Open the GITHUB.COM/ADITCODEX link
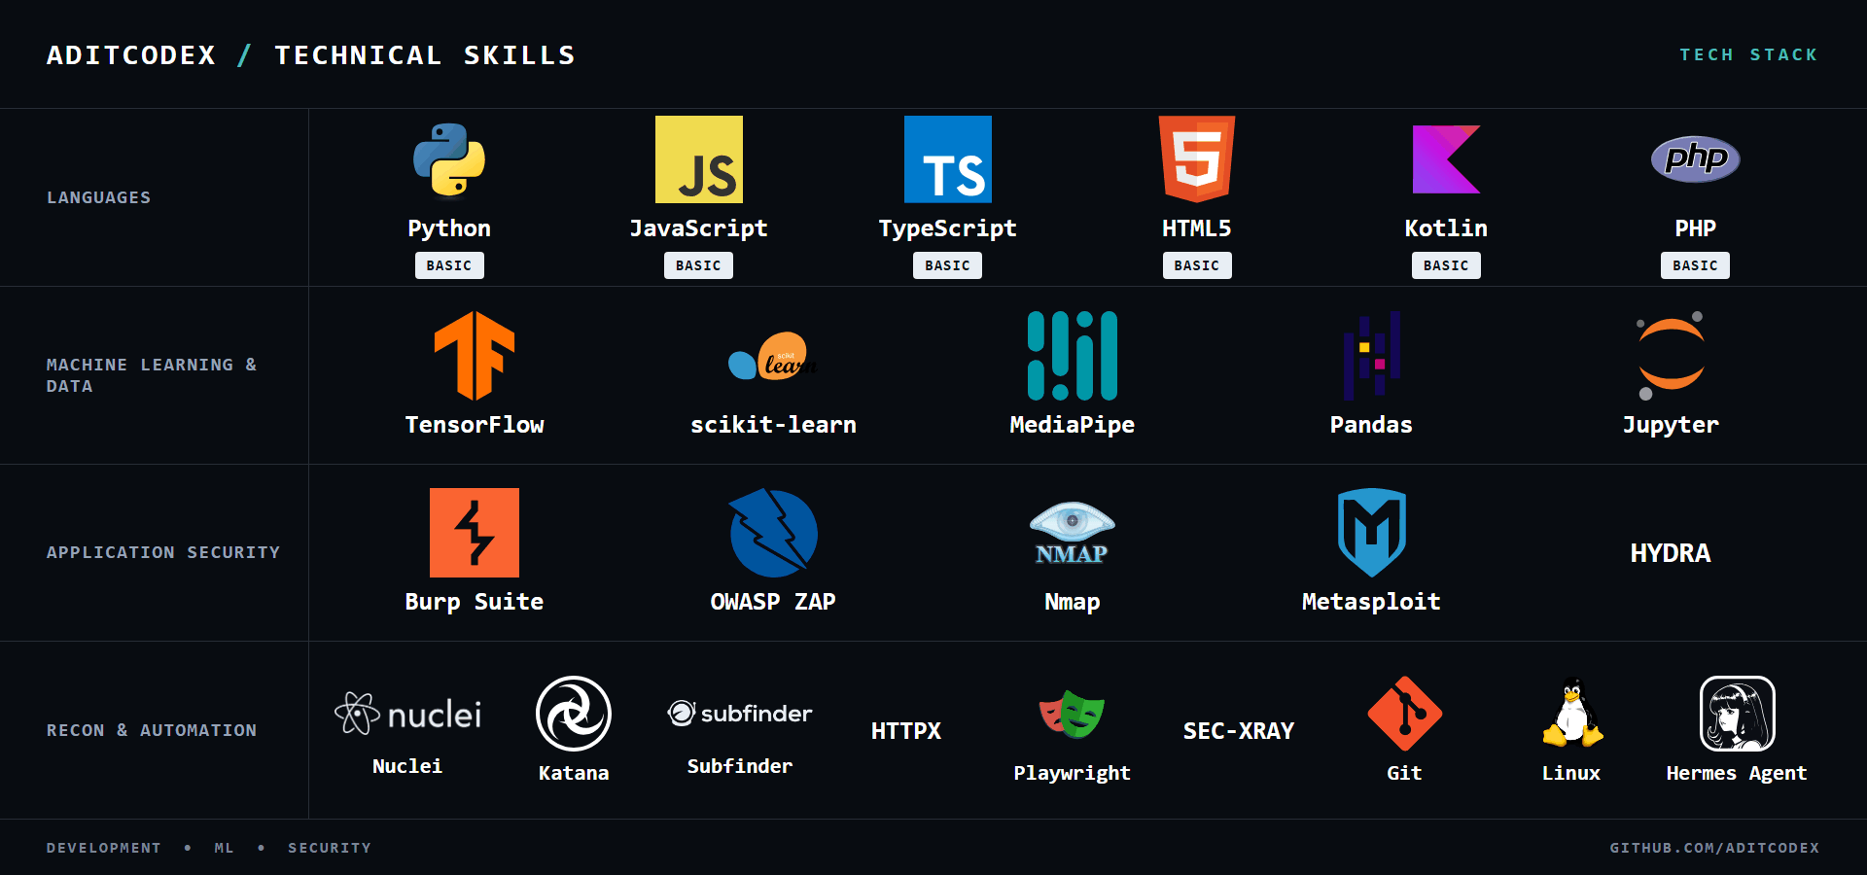Image resolution: width=1867 pixels, height=875 pixels. coord(1714,848)
